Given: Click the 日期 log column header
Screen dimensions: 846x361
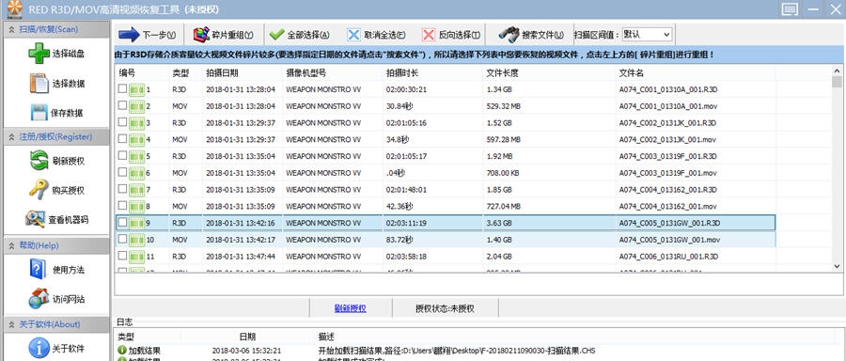Looking at the screenshot, I should coord(247,337).
